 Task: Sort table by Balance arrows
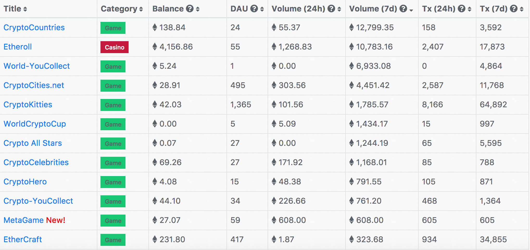(198, 9)
